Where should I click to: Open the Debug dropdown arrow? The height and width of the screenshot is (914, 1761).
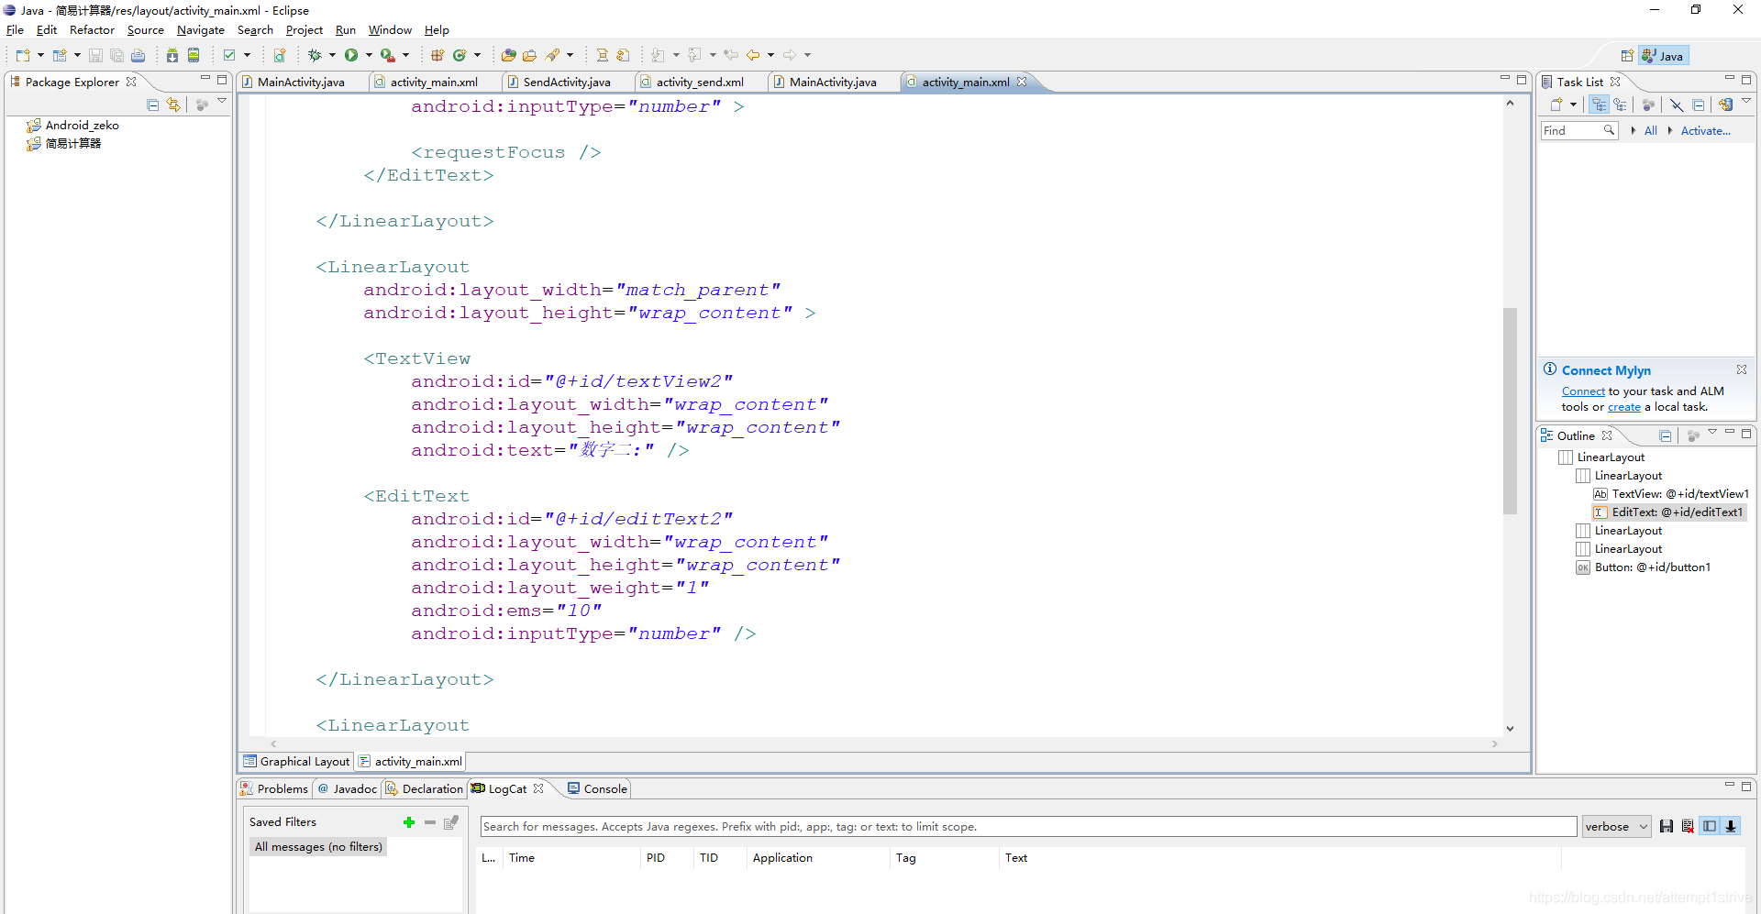[332, 55]
